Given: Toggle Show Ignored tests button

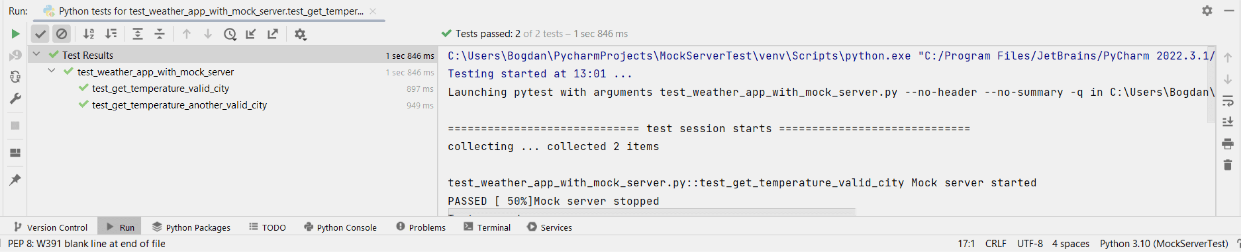Looking at the screenshot, I should click(x=62, y=34).
